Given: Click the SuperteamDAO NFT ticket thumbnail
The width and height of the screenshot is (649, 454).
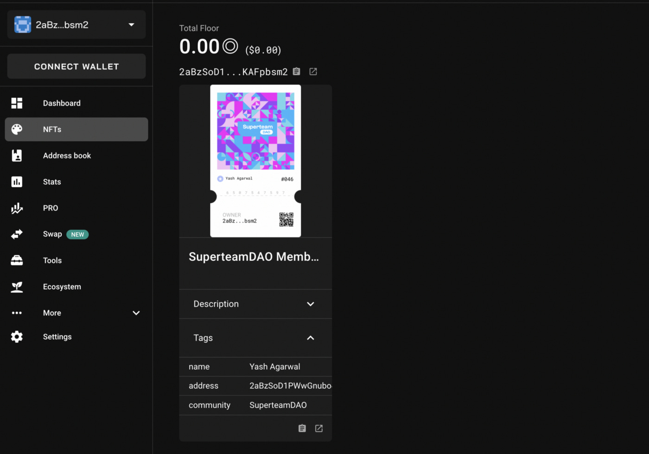Looking at the screenshot, I should click(255, 161).
